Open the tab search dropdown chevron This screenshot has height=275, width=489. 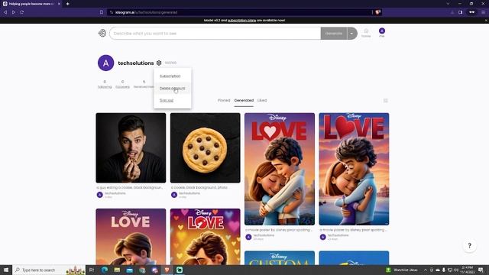pos(448,4)
